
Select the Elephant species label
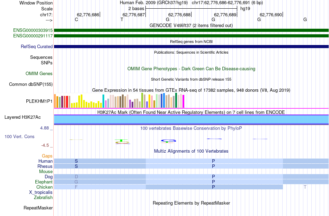(x=44, y=182)
